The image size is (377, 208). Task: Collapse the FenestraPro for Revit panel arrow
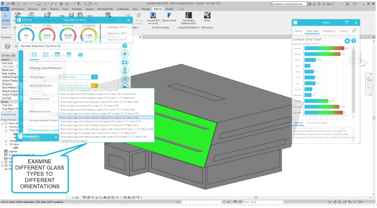56,137
